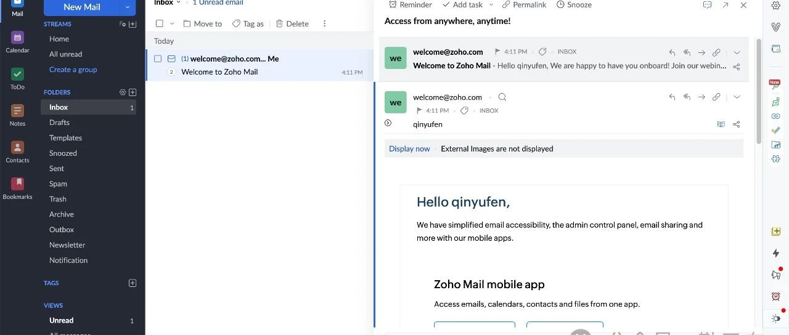Tag the expanded email with tag icon
This screenshot has height=335, width=789.
coord(465,111)
